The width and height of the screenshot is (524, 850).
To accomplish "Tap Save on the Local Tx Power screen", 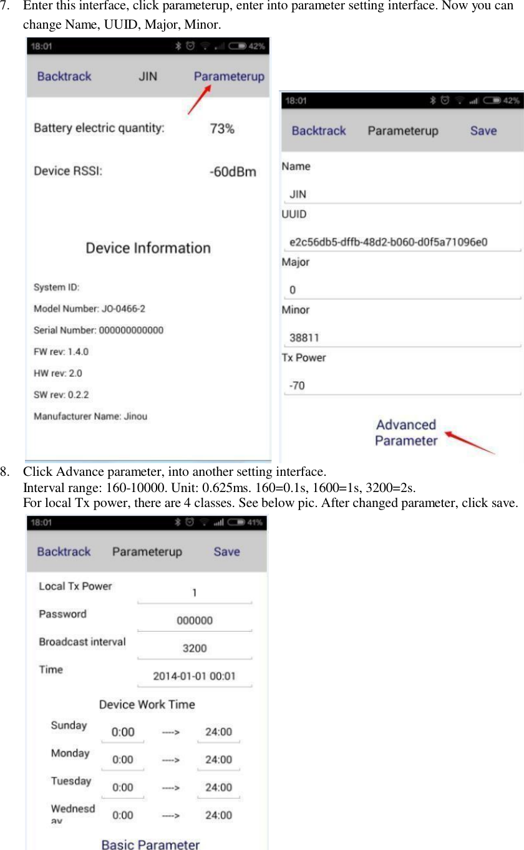I will 226,552.
